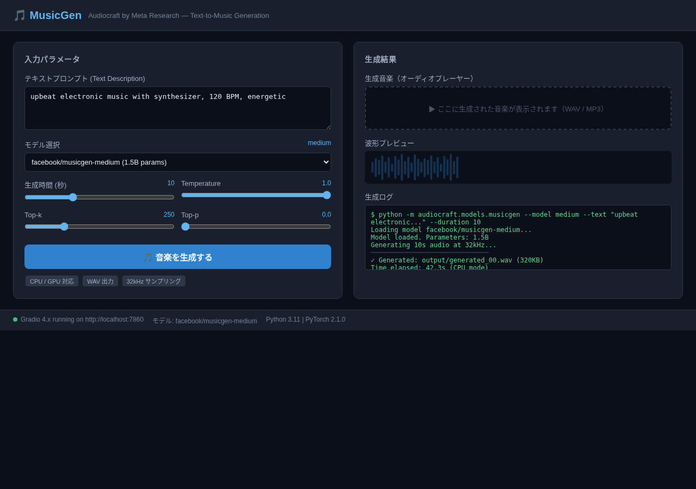This screenshot has height=489, width=696.
Task: Click the 'Loading model facebook/musicgen-medium...' log line
Action: [x=451, y=230]
